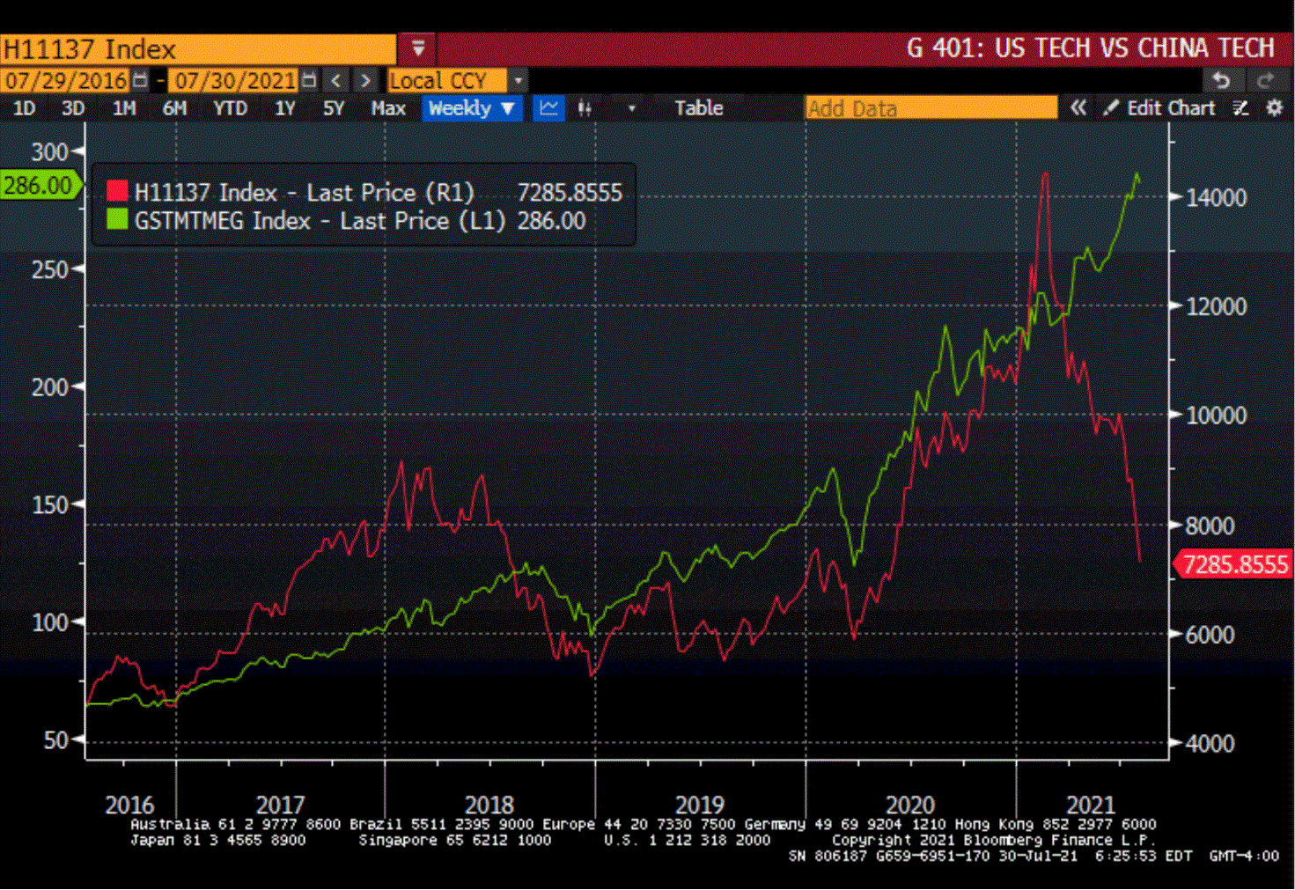
Task: Click the redo arrow icon
Action: click(x=1266, y=81)
